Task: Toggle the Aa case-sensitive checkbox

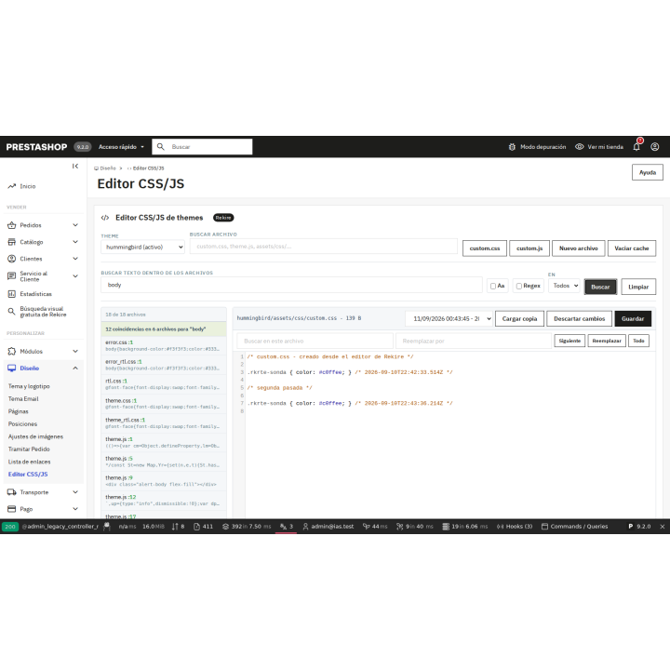Action: (x=493, y=286)
